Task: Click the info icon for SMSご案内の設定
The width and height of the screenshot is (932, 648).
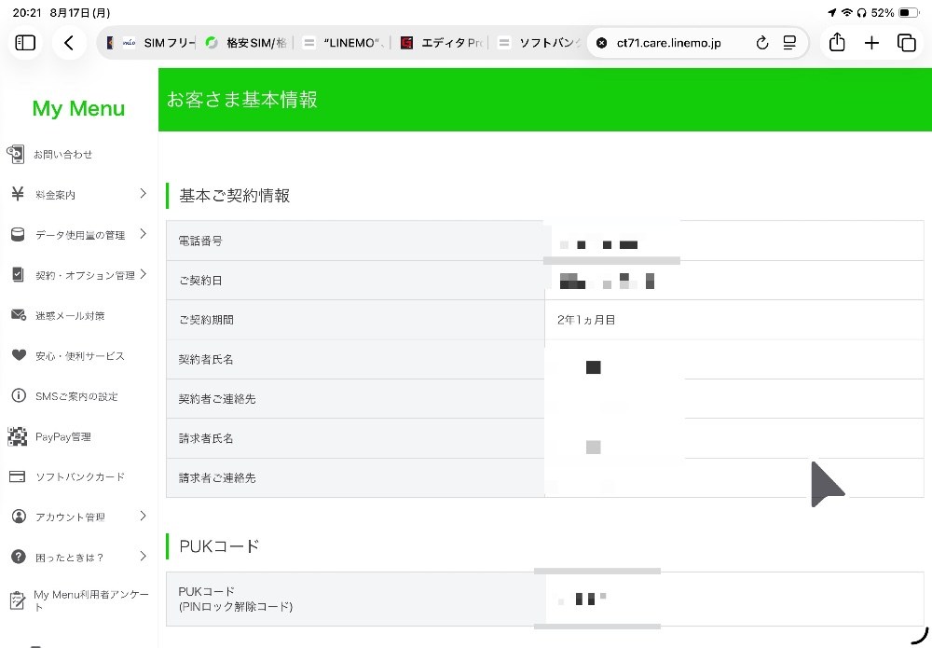Action: (19, 395)
